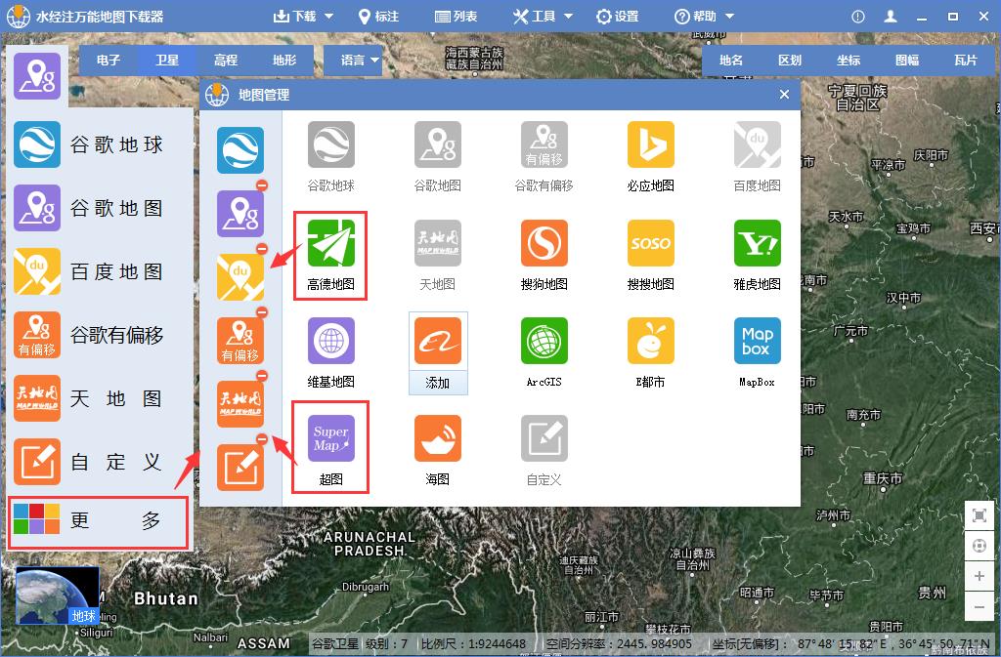1001x657 pixels.
Task: Click the 瓦片 button
Action: (966, 61)
